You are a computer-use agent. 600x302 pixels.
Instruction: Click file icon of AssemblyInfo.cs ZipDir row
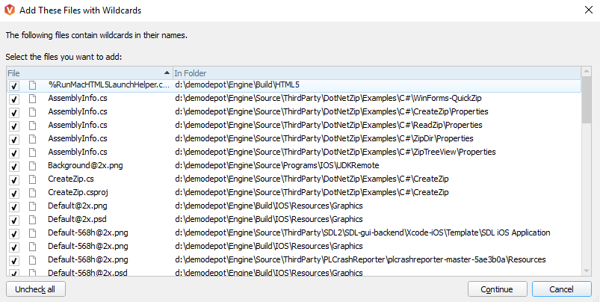click(33, 139)
